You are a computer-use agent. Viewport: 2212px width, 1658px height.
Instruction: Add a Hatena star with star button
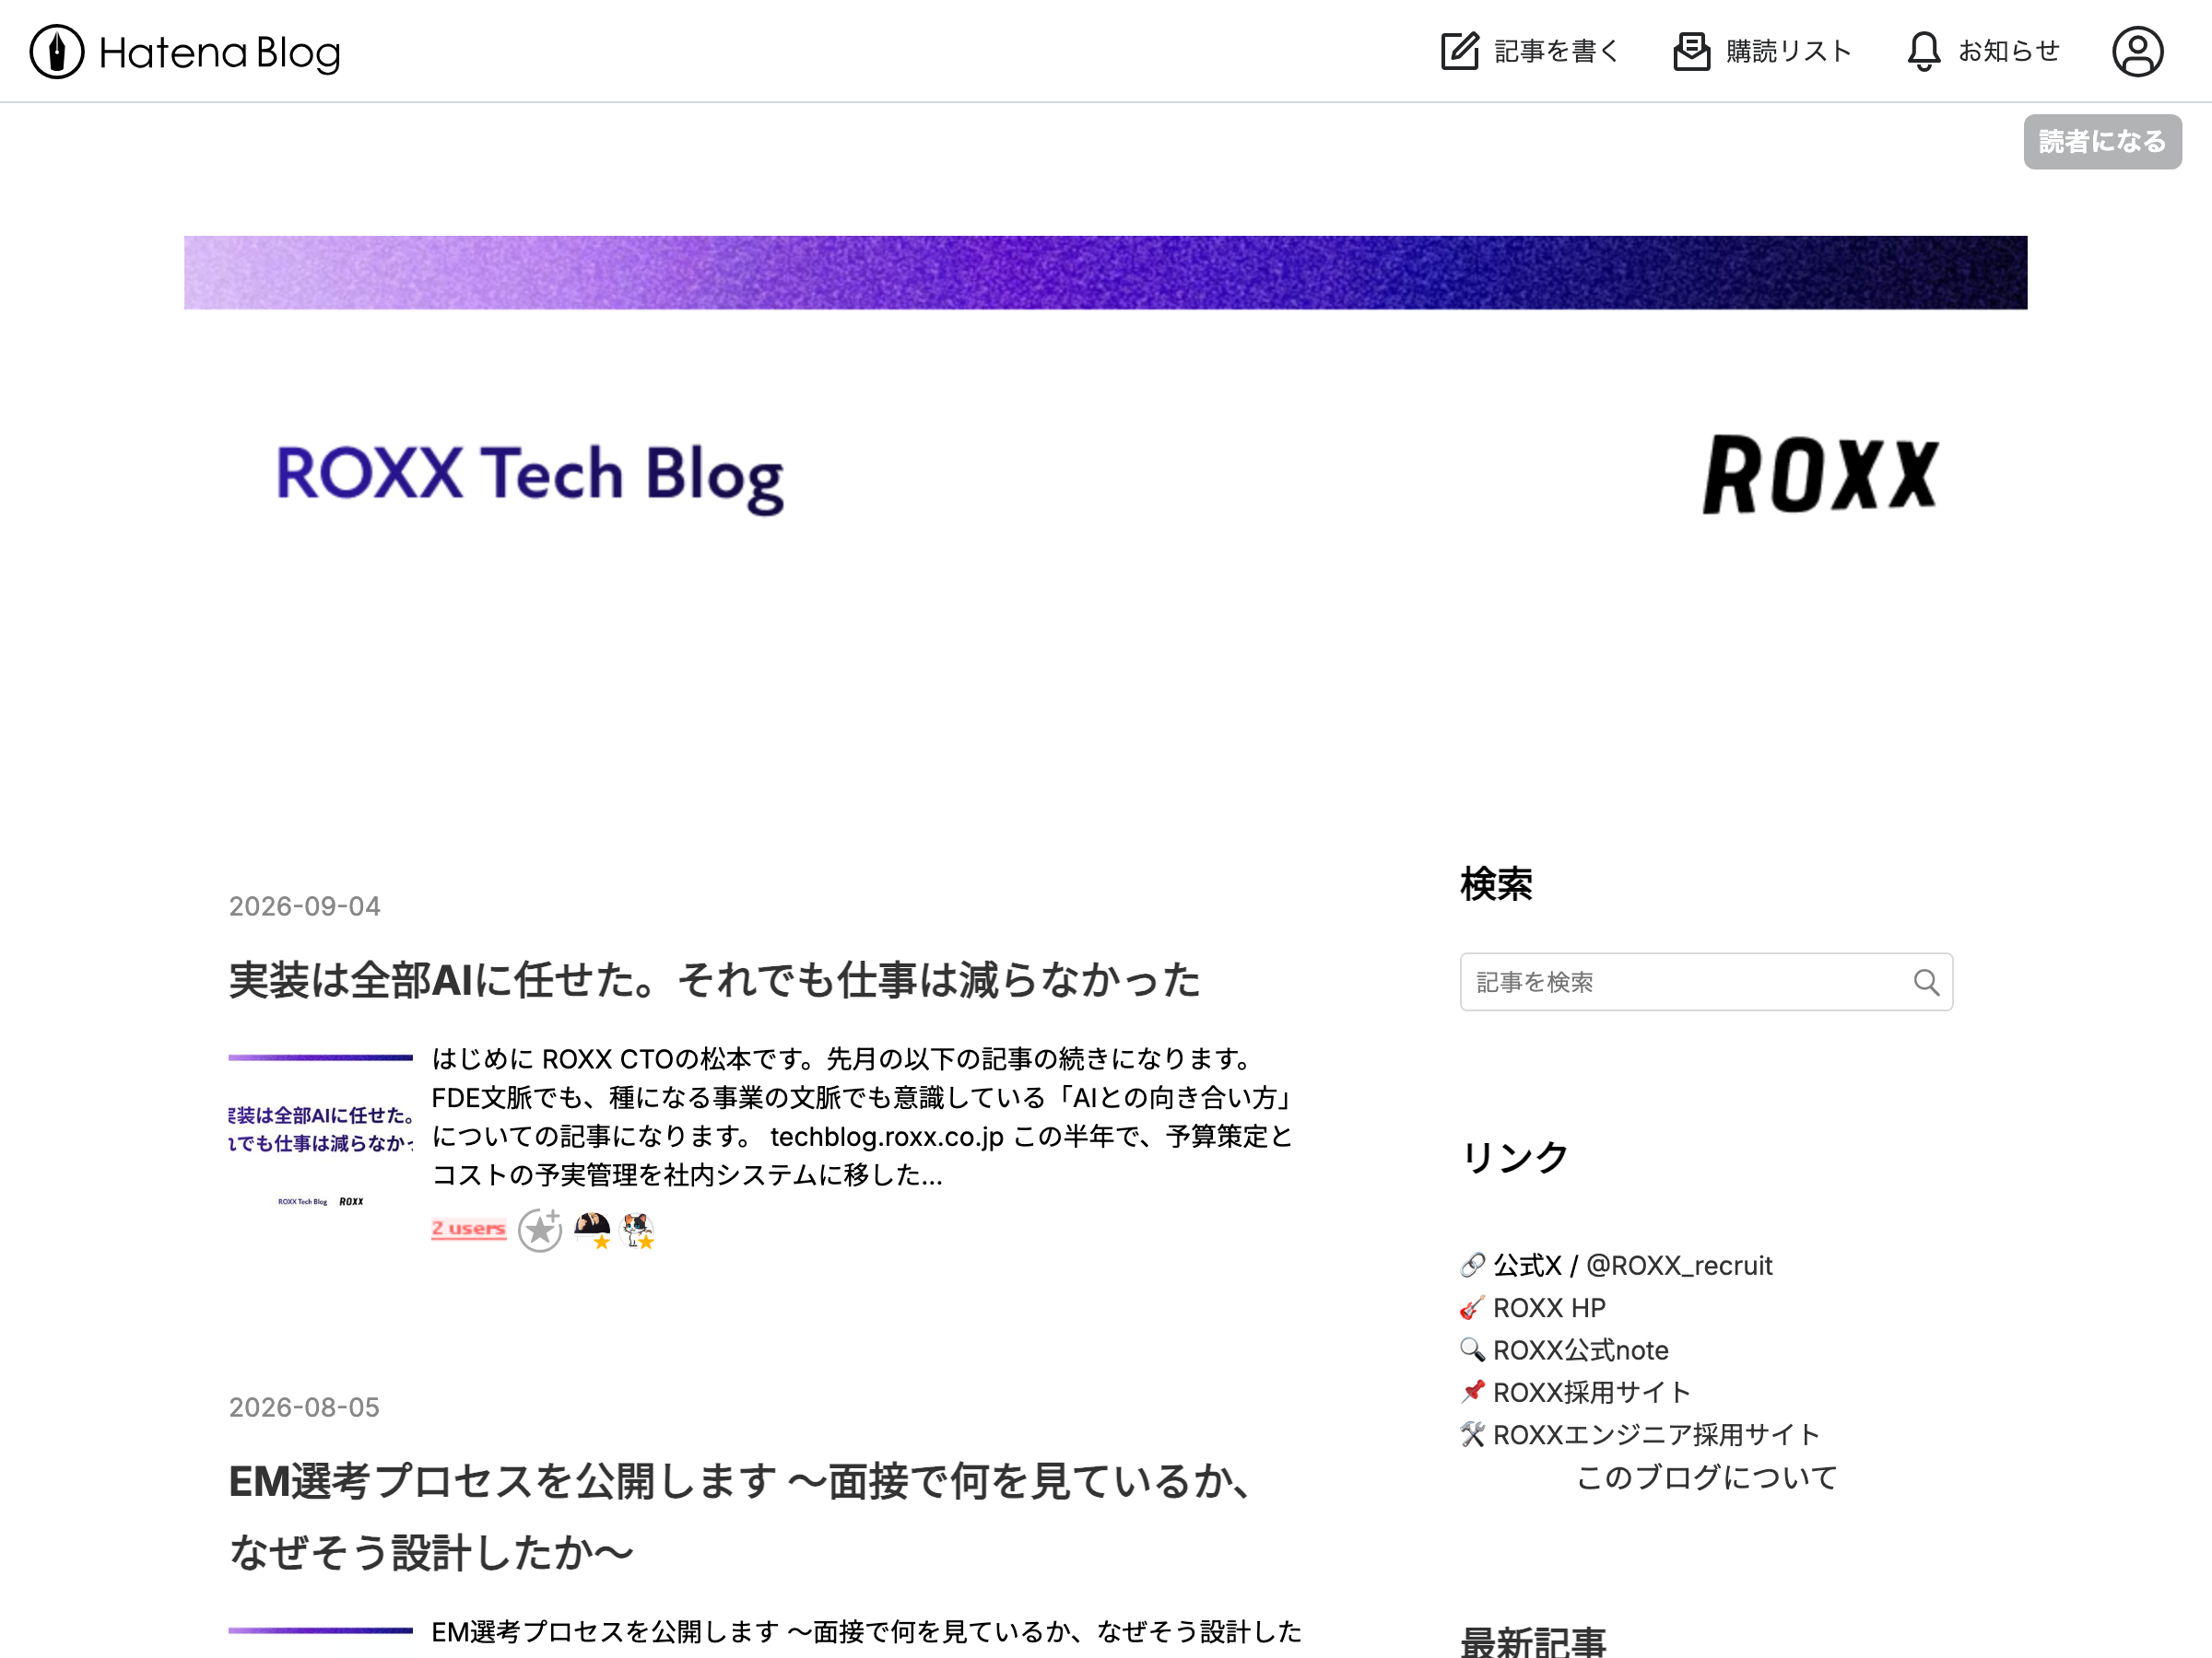(x=540, y=1231)
